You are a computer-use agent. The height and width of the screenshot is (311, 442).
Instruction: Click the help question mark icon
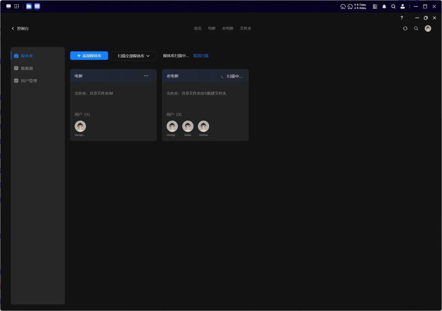click(x=401, y=18)
